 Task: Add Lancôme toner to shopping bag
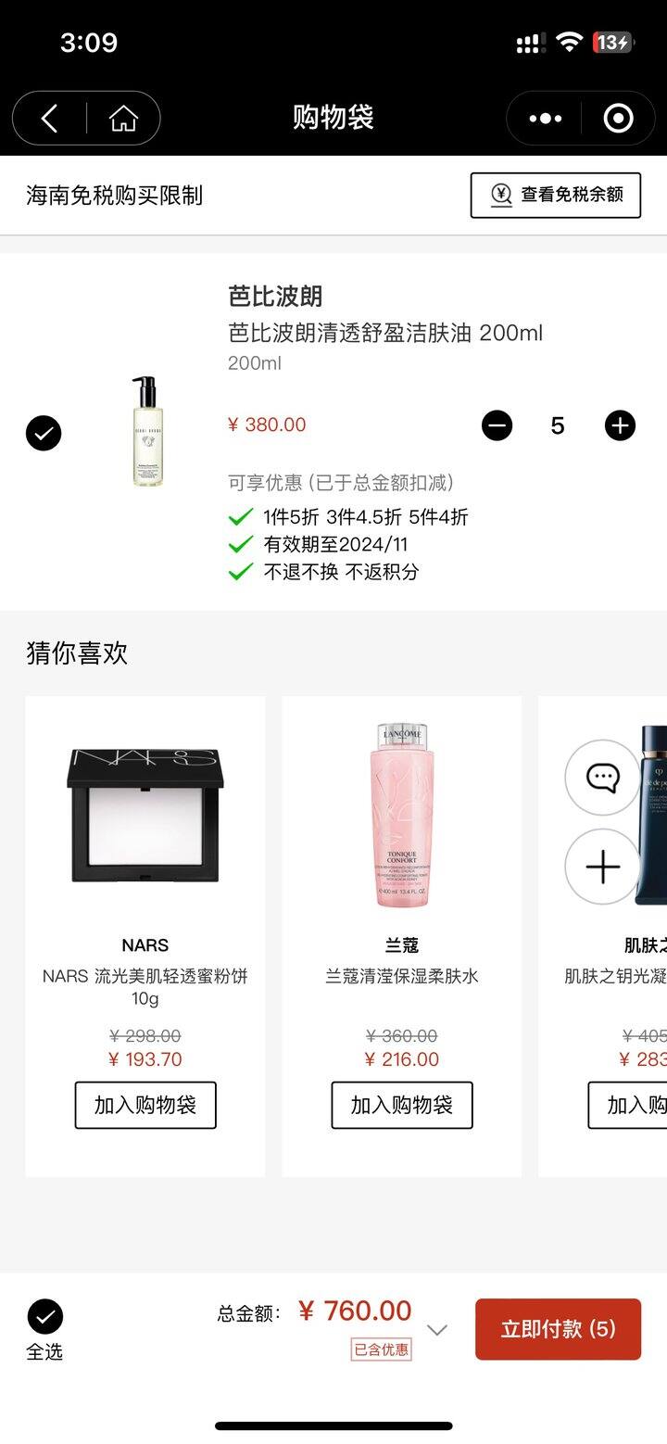[x=402, y=1105]
